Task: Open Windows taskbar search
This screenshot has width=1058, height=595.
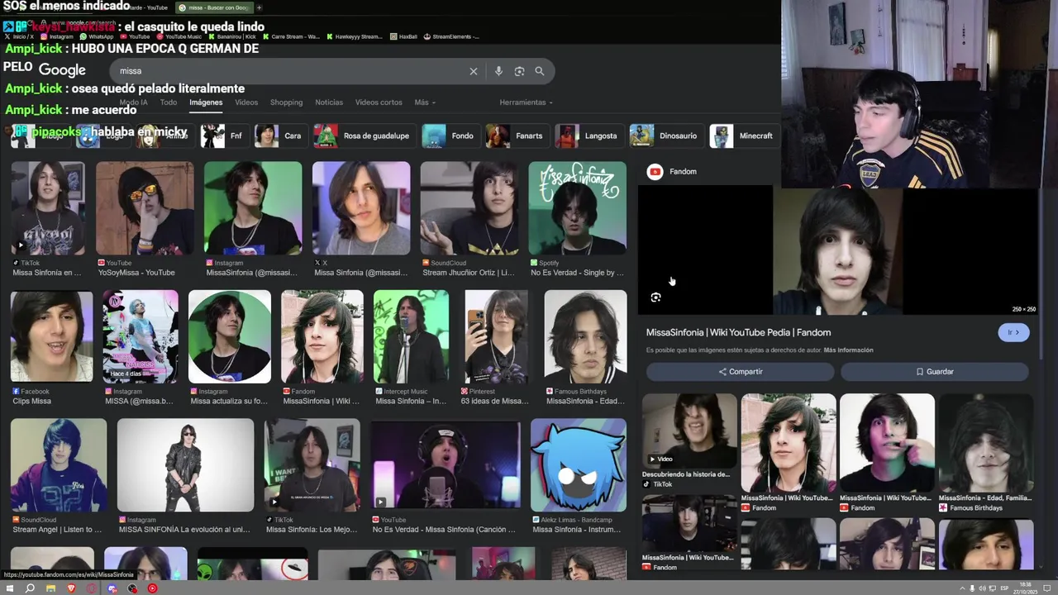Action: click(30, 588)
